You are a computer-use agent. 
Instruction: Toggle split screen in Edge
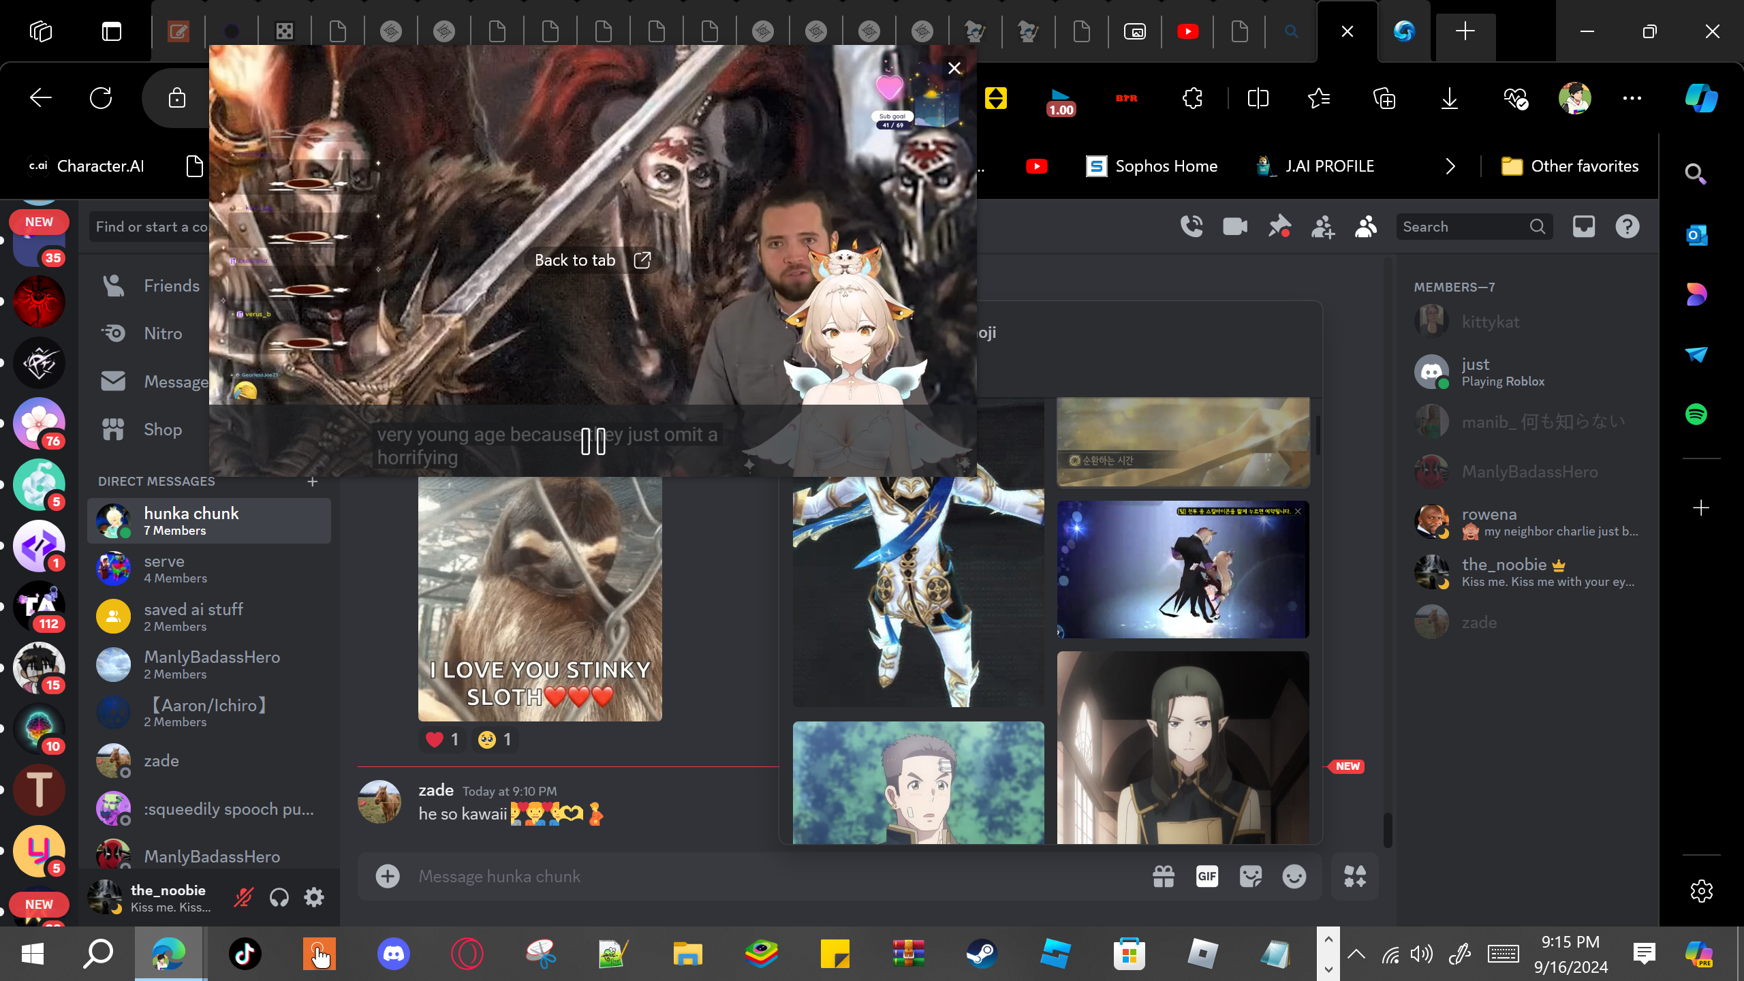tap(1258, 98)
